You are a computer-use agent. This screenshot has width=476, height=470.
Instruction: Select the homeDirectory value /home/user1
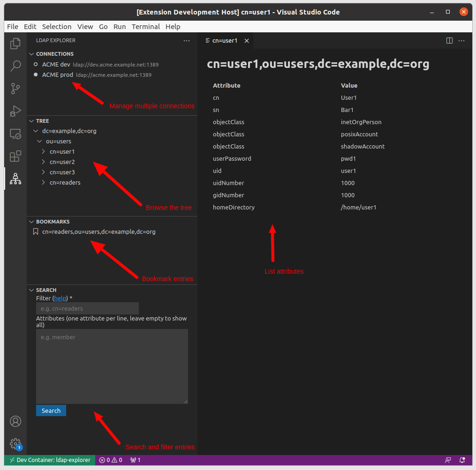click(358, 208)
